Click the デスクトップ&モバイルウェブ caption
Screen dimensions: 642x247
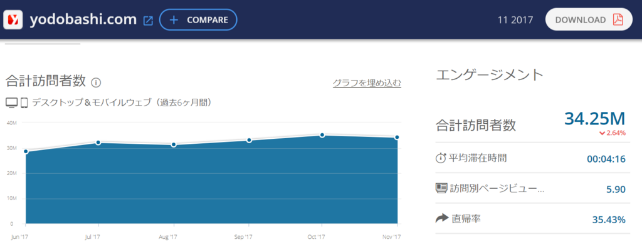pos(122,103)
